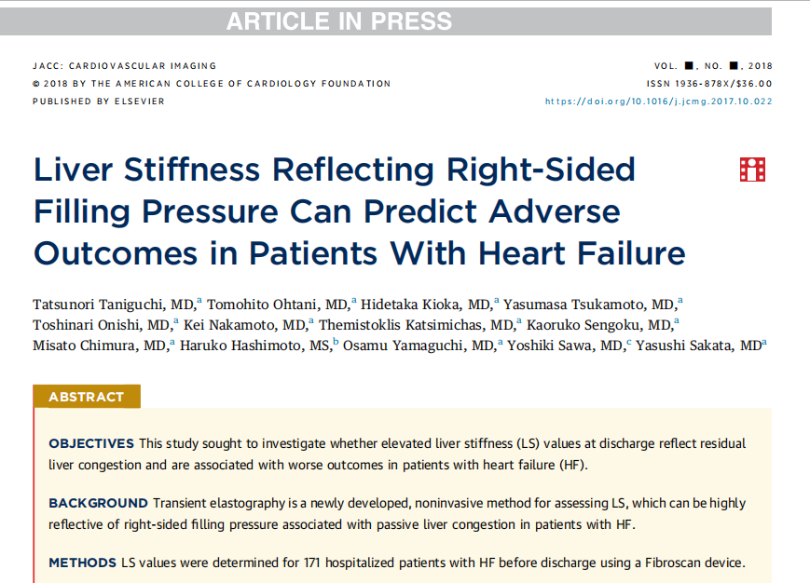The image size is (810, 583).
Task: Click JACC: Cardiovascular Imaging journal name
Action: tap(125, 66)
